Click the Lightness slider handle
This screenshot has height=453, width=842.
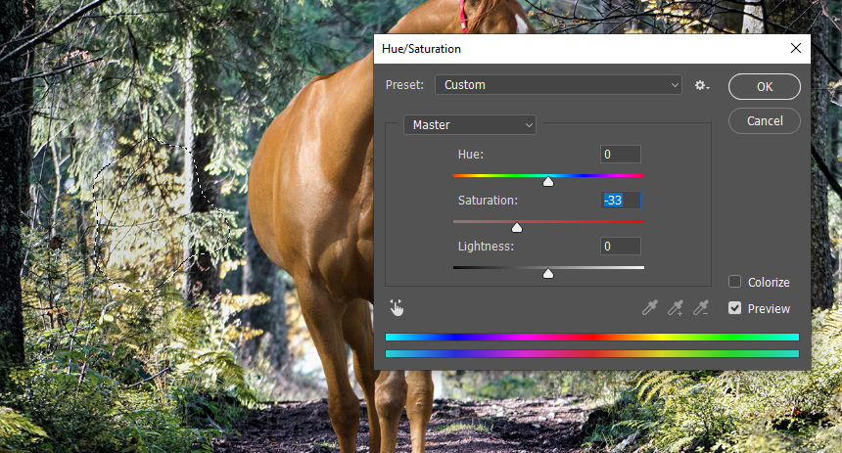point(547,274)
